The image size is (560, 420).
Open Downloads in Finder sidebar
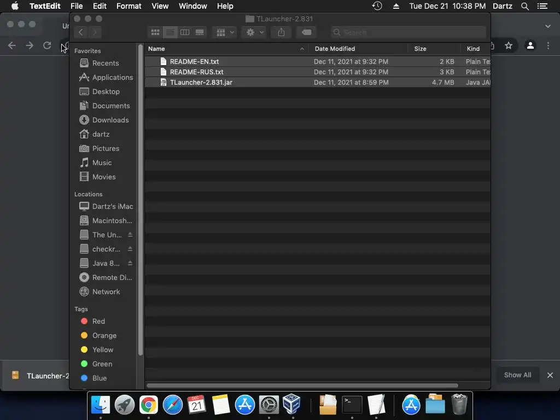(104, 120)
